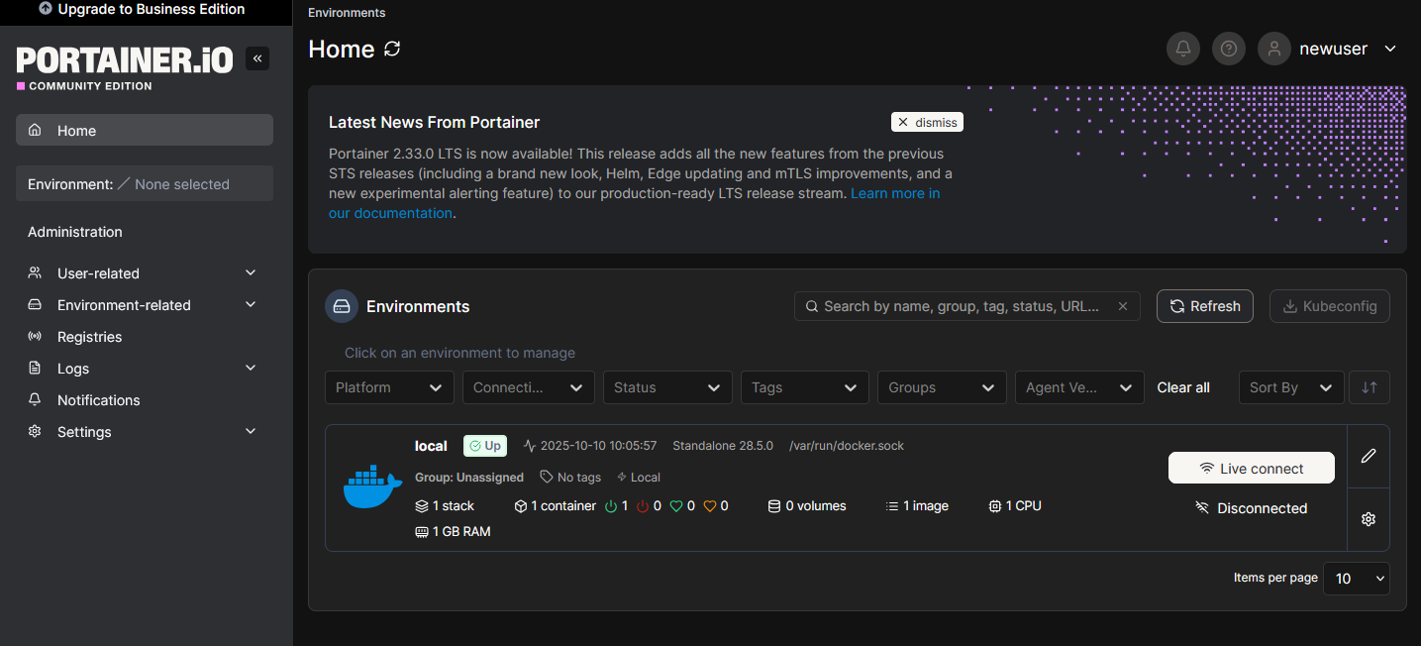Image resolution: width=1421 pixels, height=646 pixels.
Task: Click the refresh icon beside Home title
Action: point(392,49)
